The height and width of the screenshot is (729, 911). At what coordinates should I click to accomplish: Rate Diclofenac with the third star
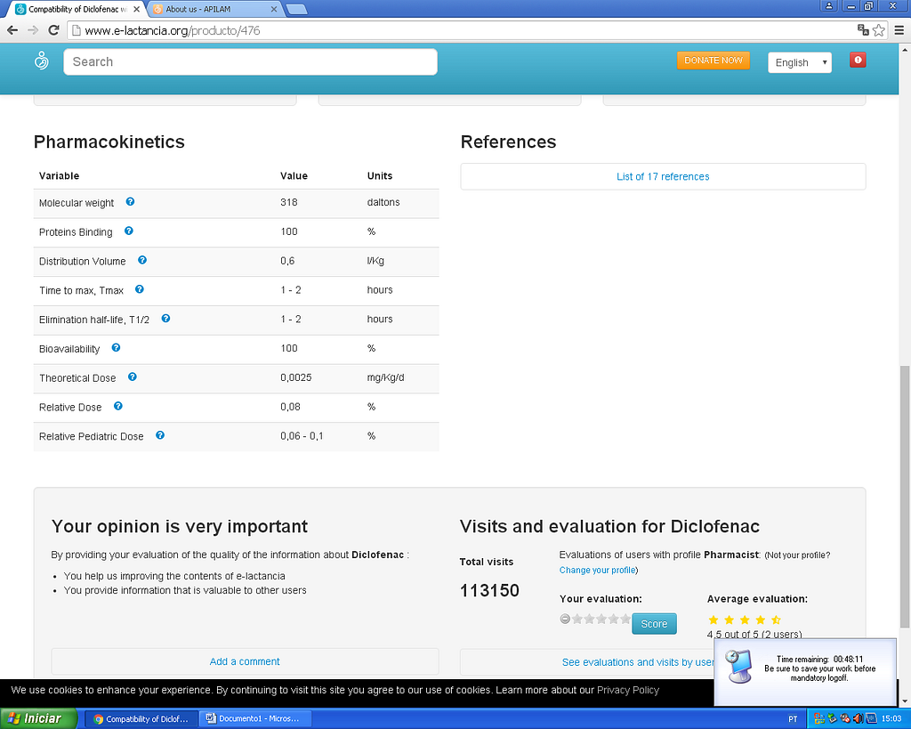(601, 619)
